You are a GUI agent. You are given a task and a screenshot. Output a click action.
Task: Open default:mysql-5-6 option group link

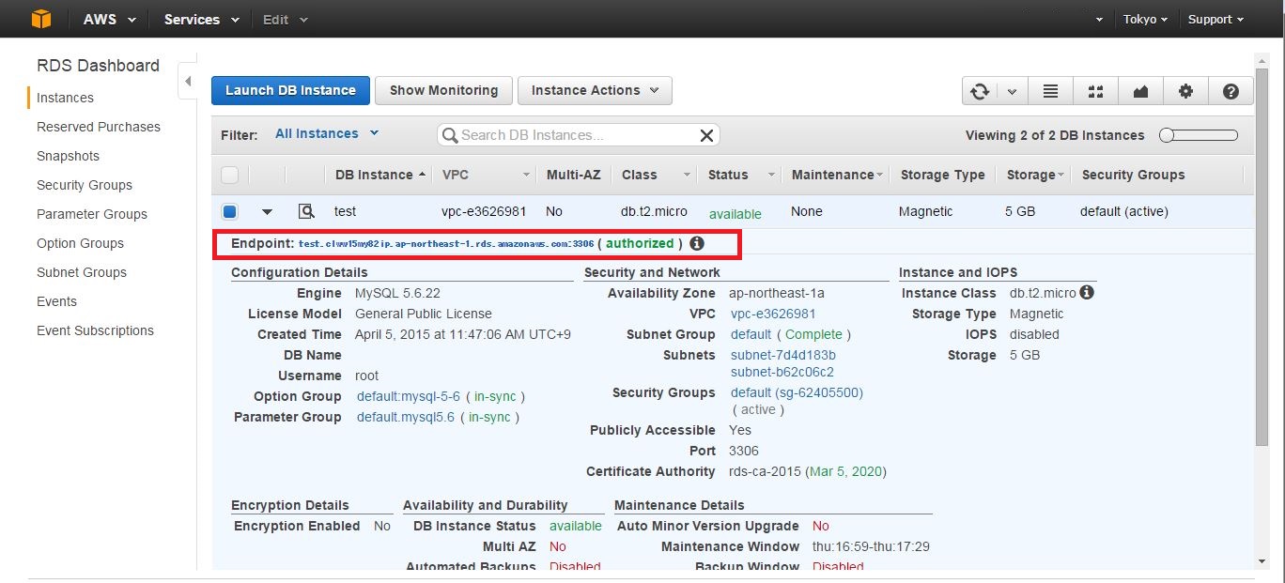click(409, 396)
